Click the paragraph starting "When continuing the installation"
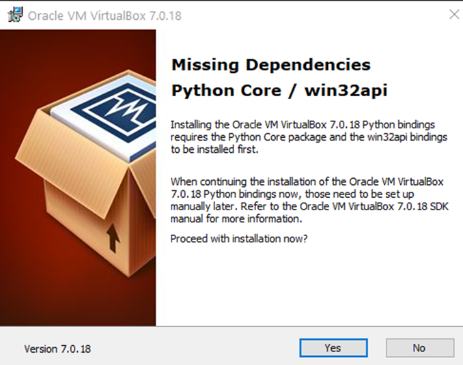463x365 pixels. (307, 201)
